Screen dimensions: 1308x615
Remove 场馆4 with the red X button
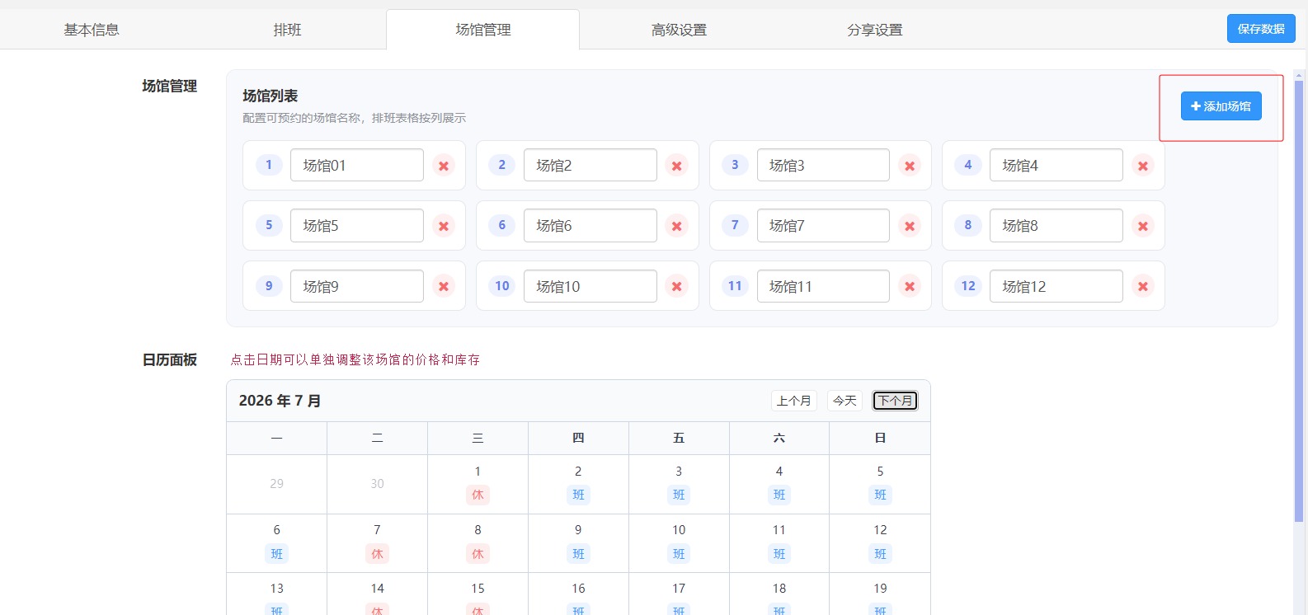coord(1143,166)
